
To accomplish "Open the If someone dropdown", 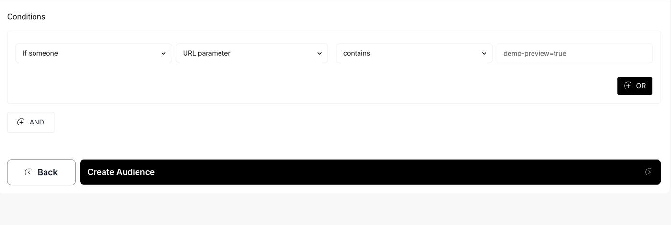I will click(x=94, y=53).
